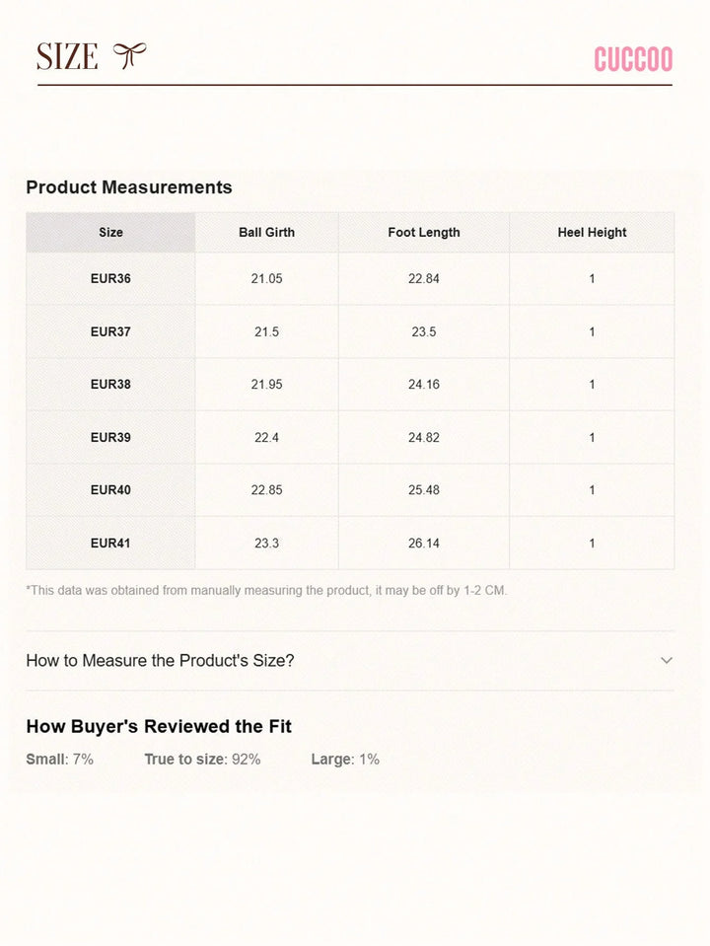Click EUR41 foot length value 26.14
The height and width of the screenshot is (946, 710).
(424, 543)
